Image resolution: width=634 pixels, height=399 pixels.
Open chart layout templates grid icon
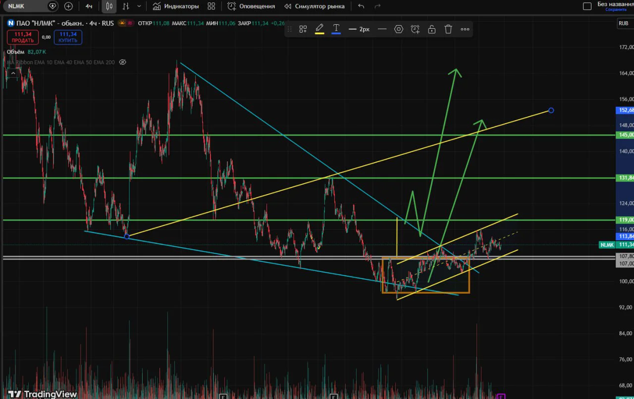click(x=211, y=6)
